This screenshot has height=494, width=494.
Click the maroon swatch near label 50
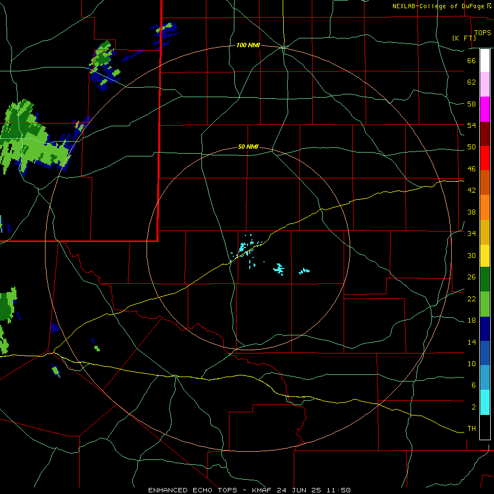pyautogui.click(x=485, y=134)
